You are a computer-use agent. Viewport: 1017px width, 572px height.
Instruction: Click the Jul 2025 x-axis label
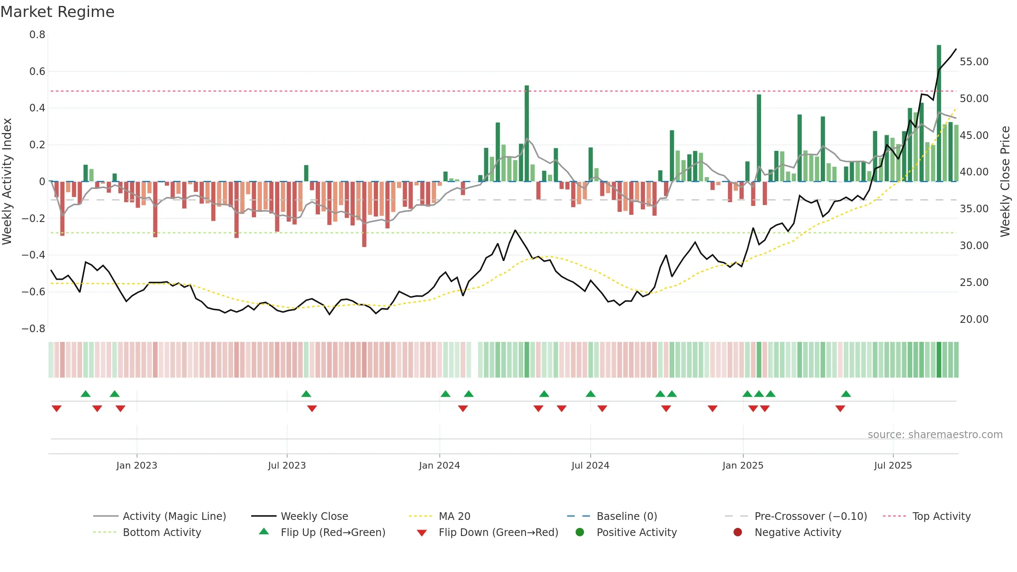893,465
